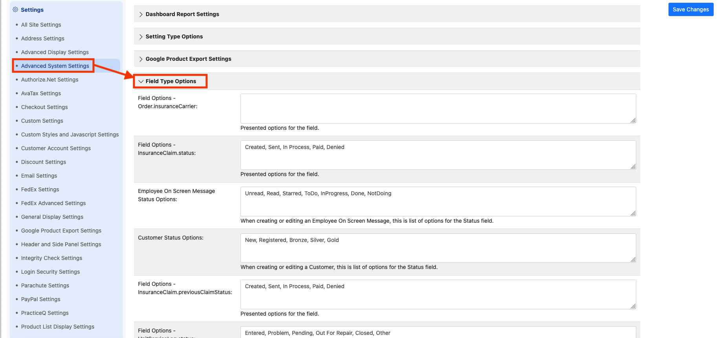
Task: Click the InsuranceClaim.previousClaimStatus options text area
Action: (438, 294)
